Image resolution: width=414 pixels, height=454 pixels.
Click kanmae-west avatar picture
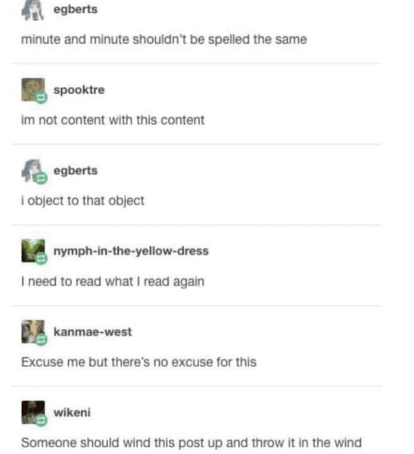33,331
